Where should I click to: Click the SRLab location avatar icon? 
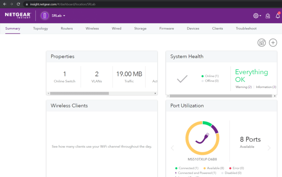tap(44, 16)
